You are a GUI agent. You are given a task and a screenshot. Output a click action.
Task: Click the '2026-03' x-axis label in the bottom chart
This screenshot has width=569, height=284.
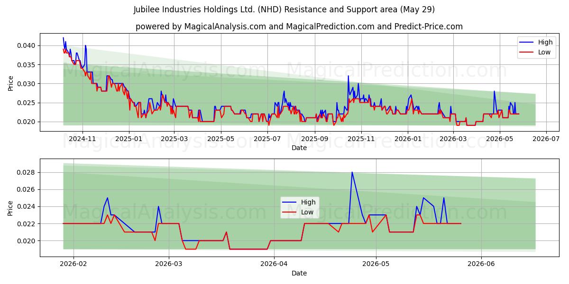coord(169,265)
